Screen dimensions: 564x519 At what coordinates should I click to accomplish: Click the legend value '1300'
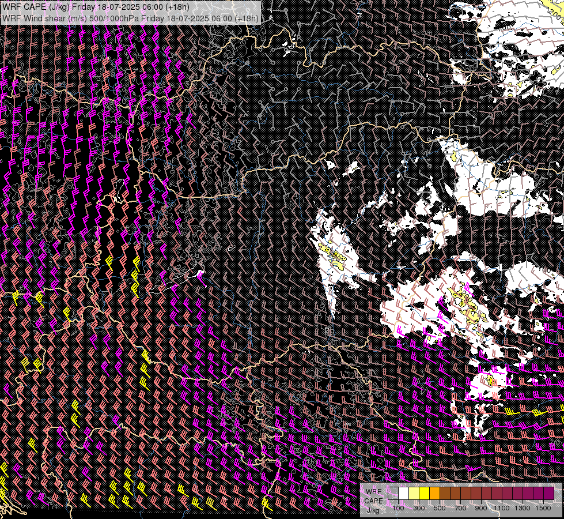coord(523,508)
